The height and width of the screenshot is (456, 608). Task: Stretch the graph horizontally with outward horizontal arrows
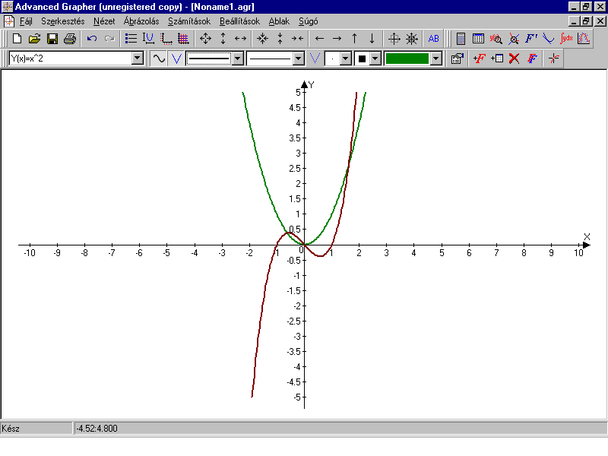tap(240, 39)
